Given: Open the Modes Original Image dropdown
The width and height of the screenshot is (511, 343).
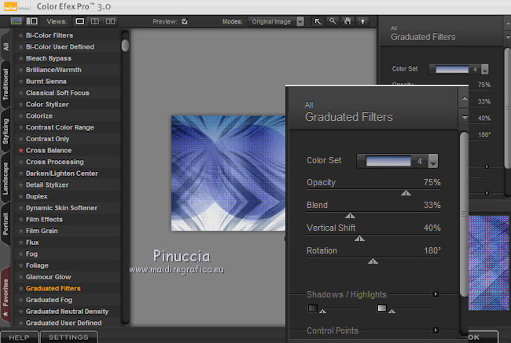Looking at the screenshot, I should 300,22.
